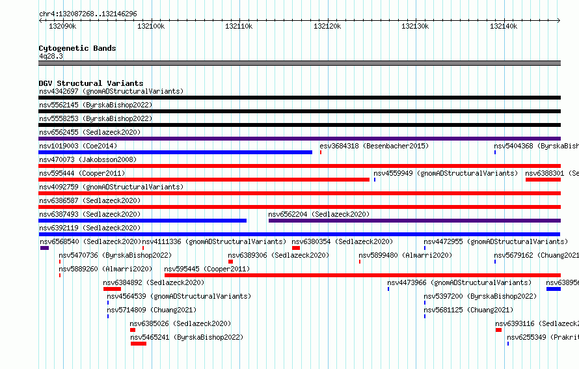Select nsv4111336 gnomADStructuralVariants label
Viewport: 579px width, 369px height.
214,241
